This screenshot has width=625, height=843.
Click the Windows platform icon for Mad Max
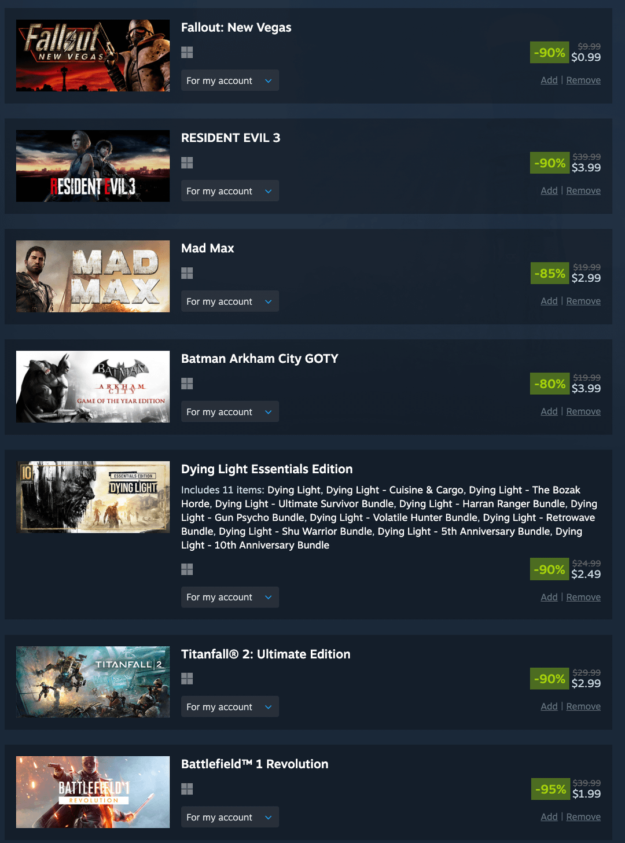click(x=187, y=273)
